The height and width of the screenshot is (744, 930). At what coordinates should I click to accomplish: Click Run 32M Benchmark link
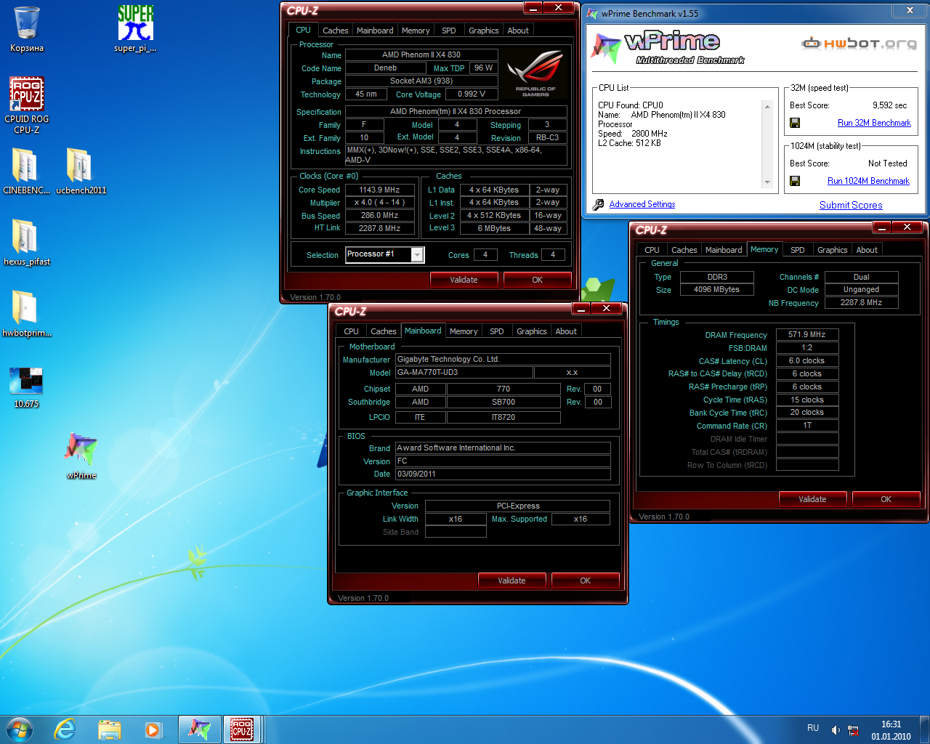tap(874, 123)
